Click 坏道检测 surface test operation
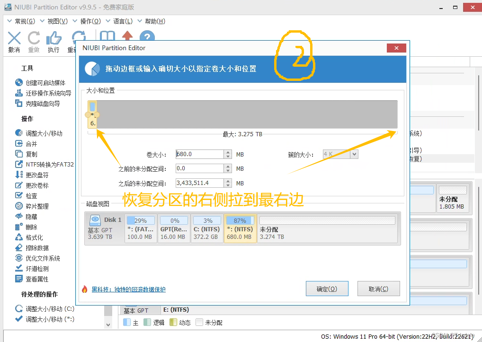Screen dimensions: 482x342 tap(32, 269)
